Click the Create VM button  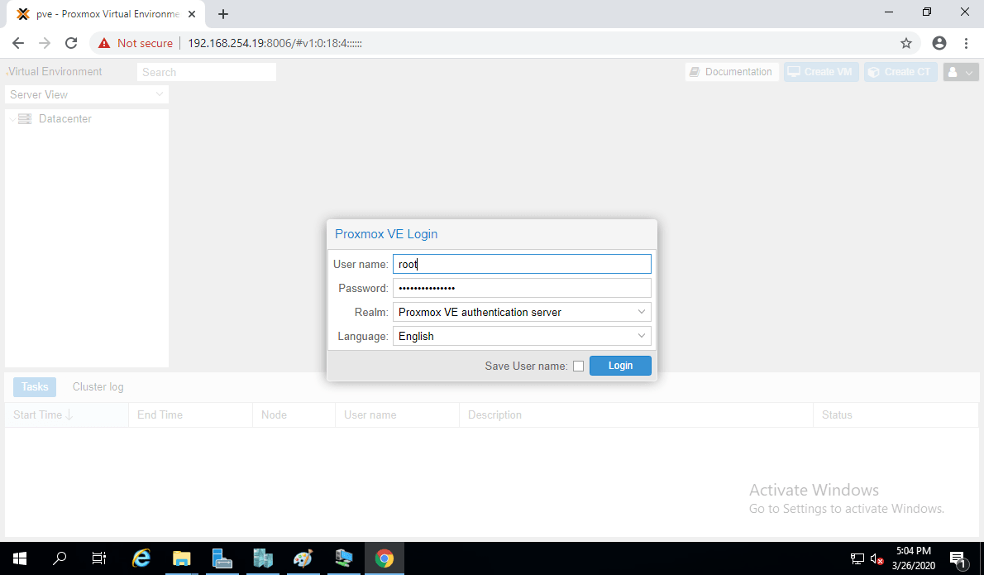[x=821, y=72]
